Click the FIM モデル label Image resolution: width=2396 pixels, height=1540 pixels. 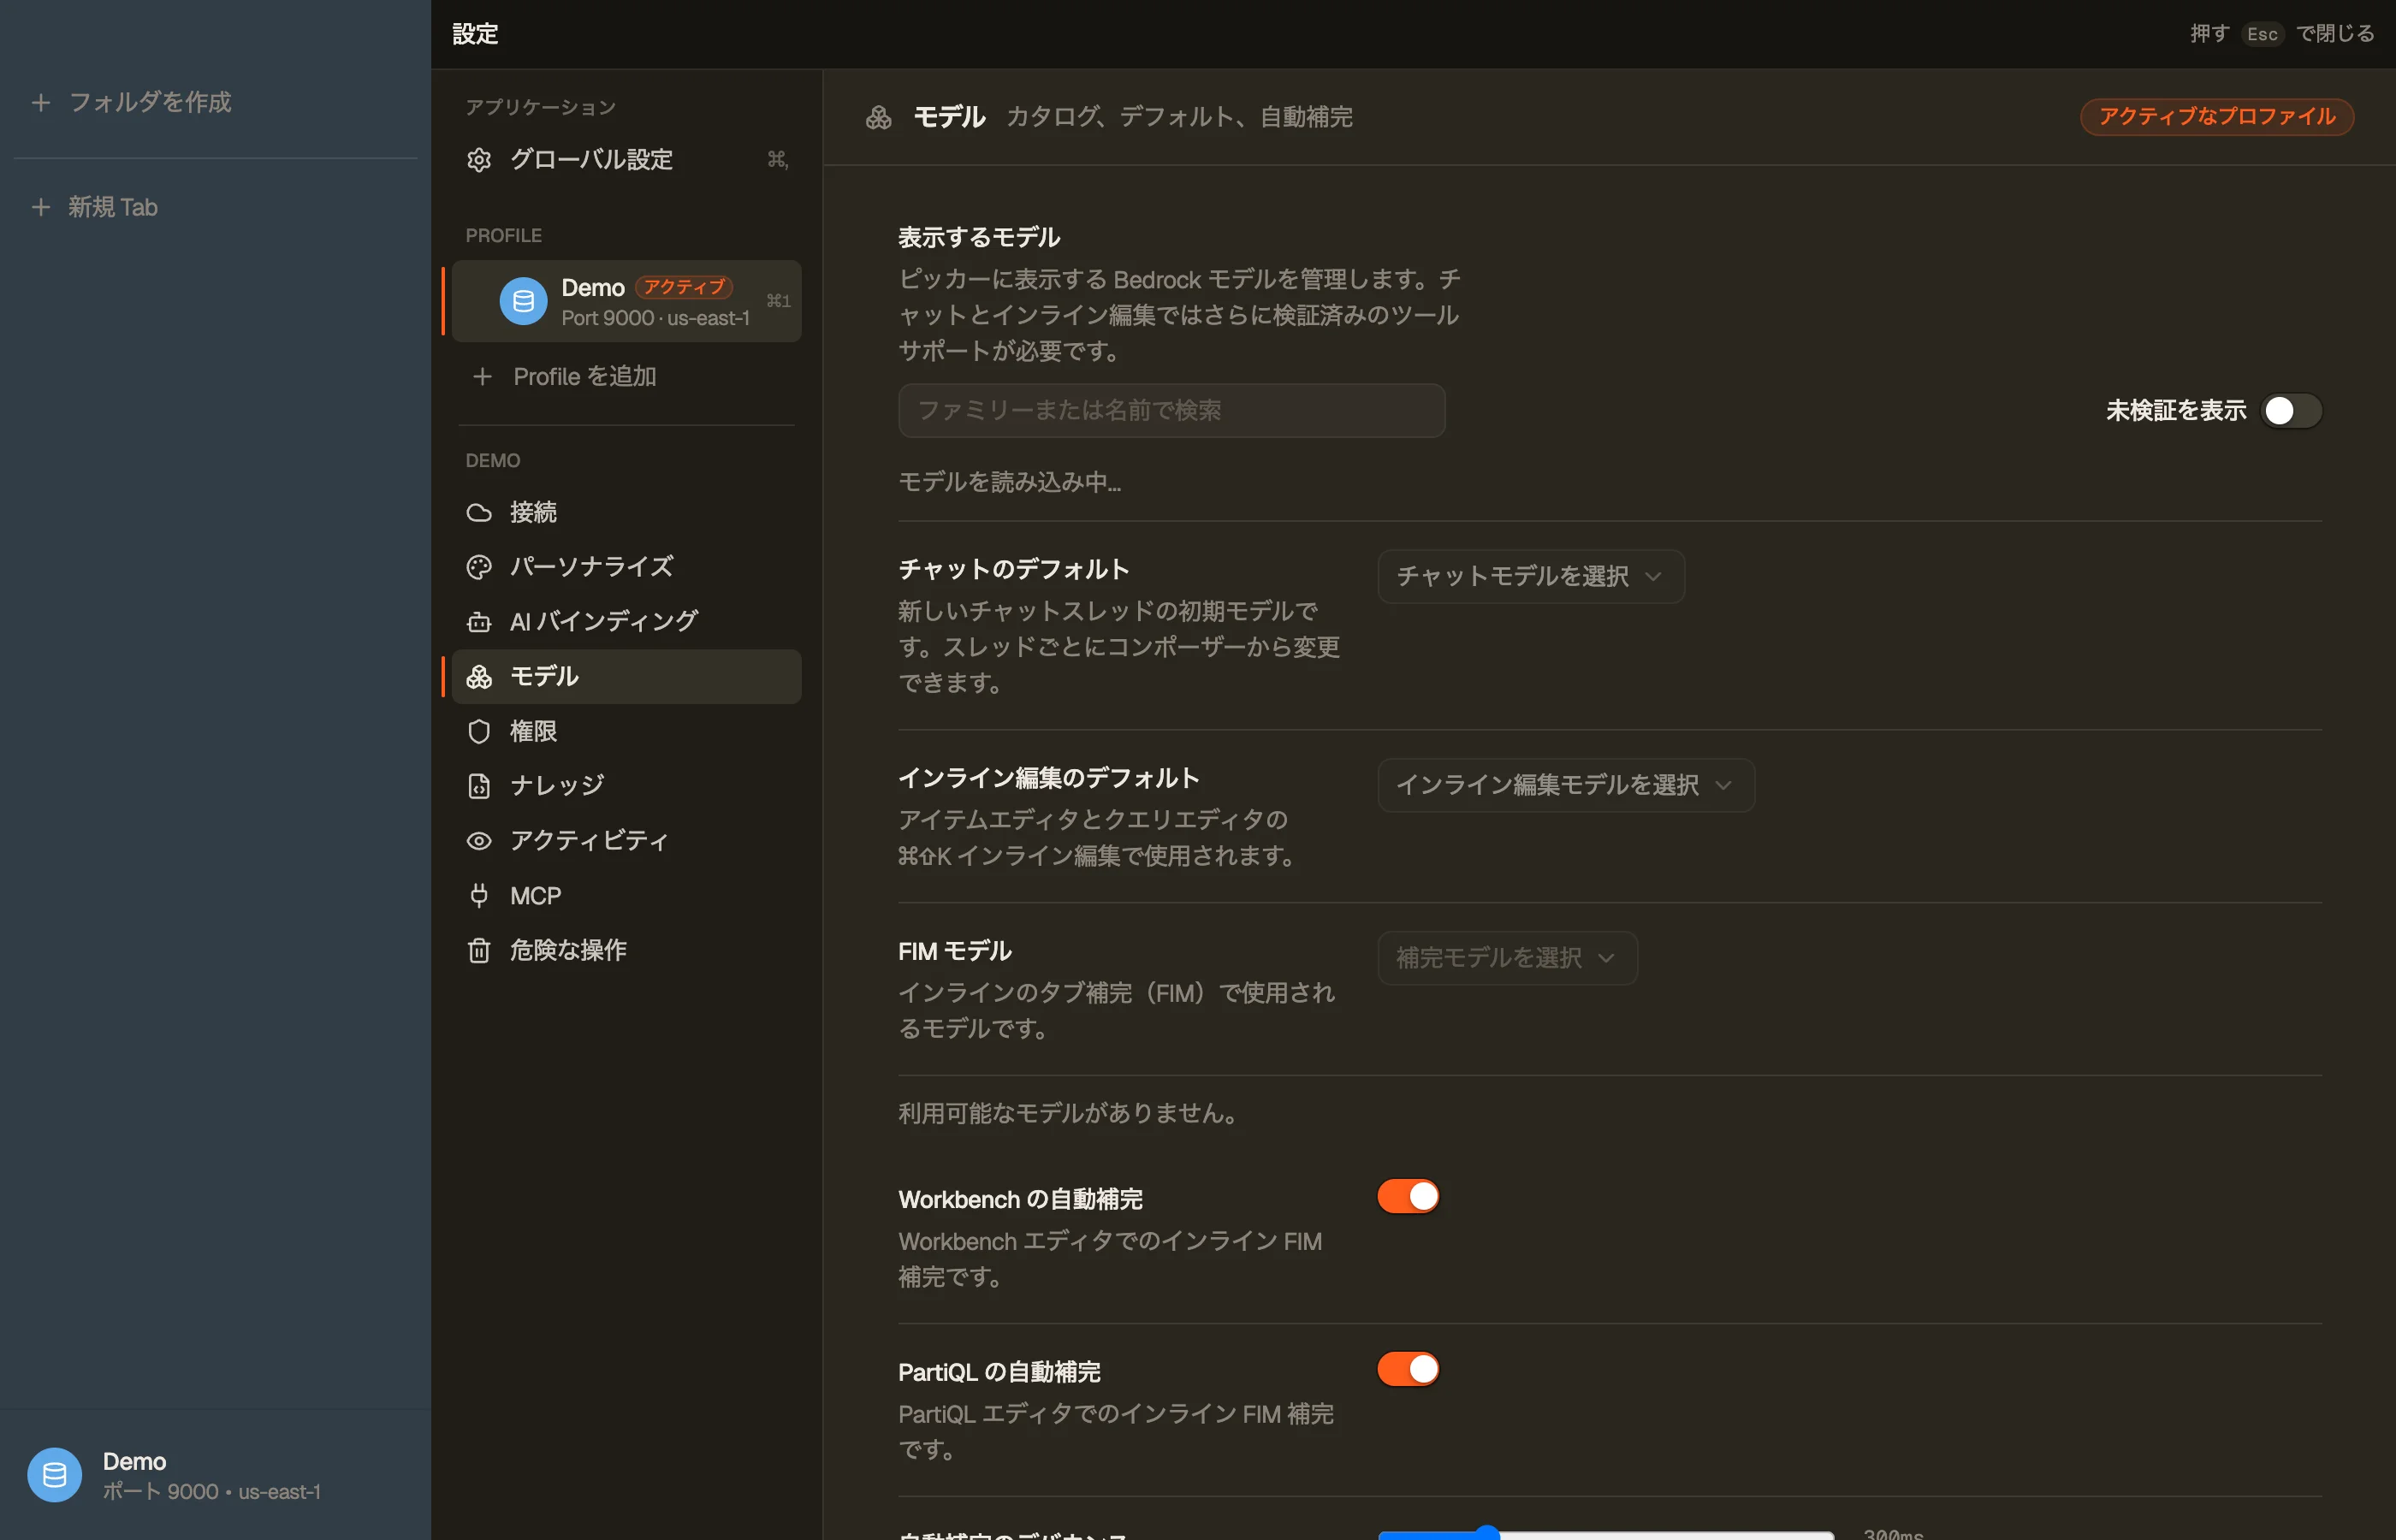[x=954, y=951]
